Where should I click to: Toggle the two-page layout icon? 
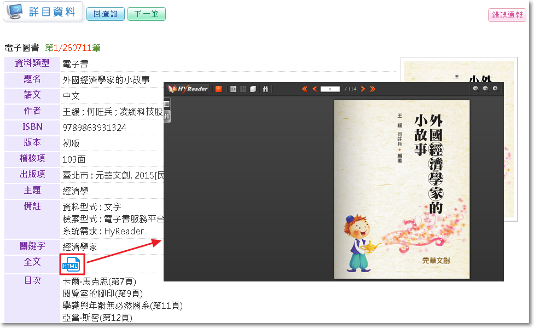pos(243,89)
